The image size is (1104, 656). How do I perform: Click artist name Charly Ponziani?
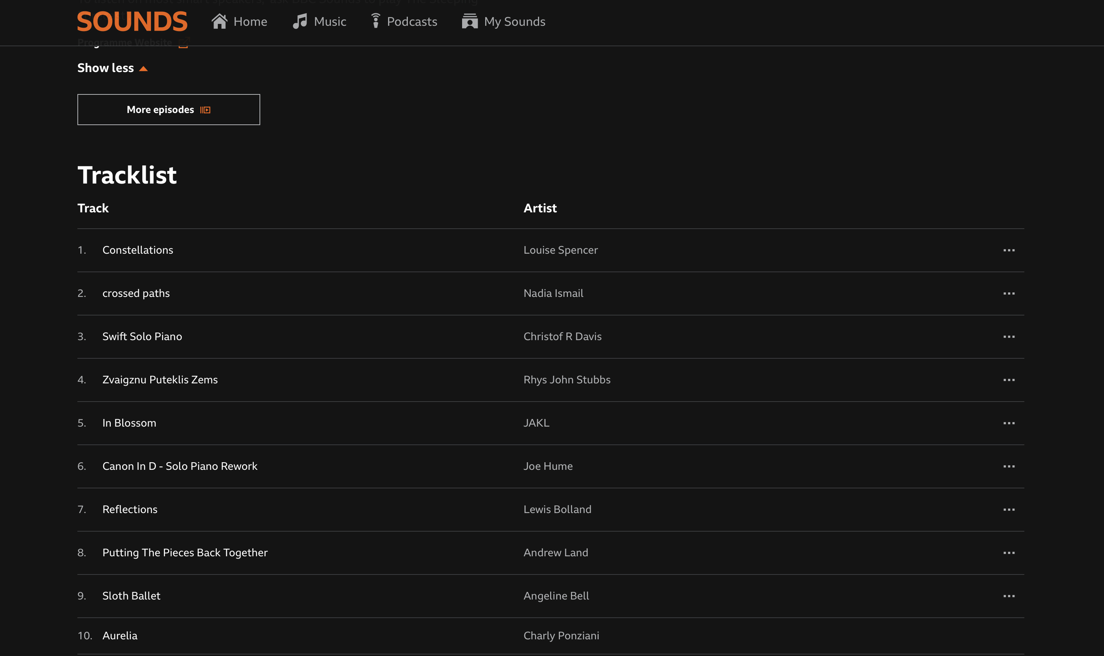(561, 636)
